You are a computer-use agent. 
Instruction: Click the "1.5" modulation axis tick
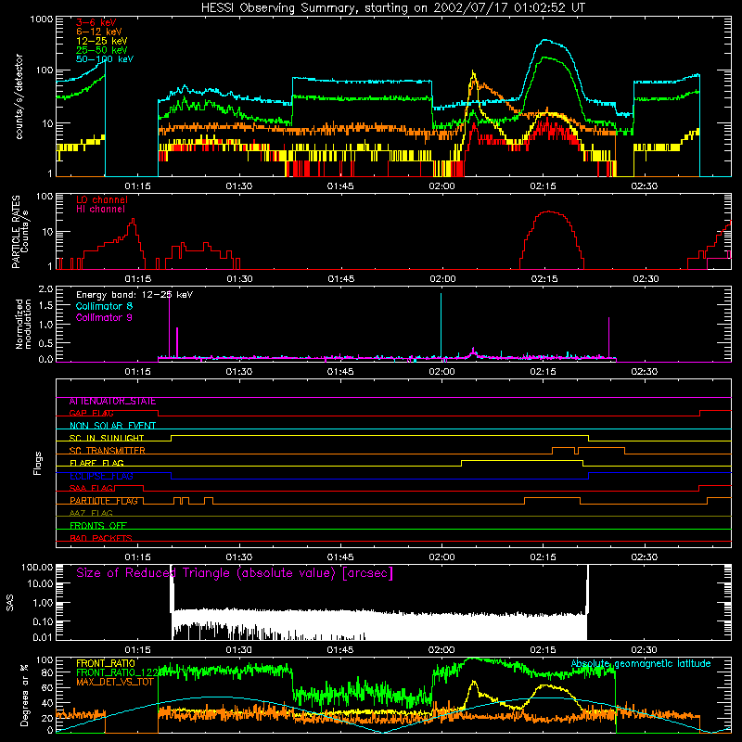[x=45, y=305]
